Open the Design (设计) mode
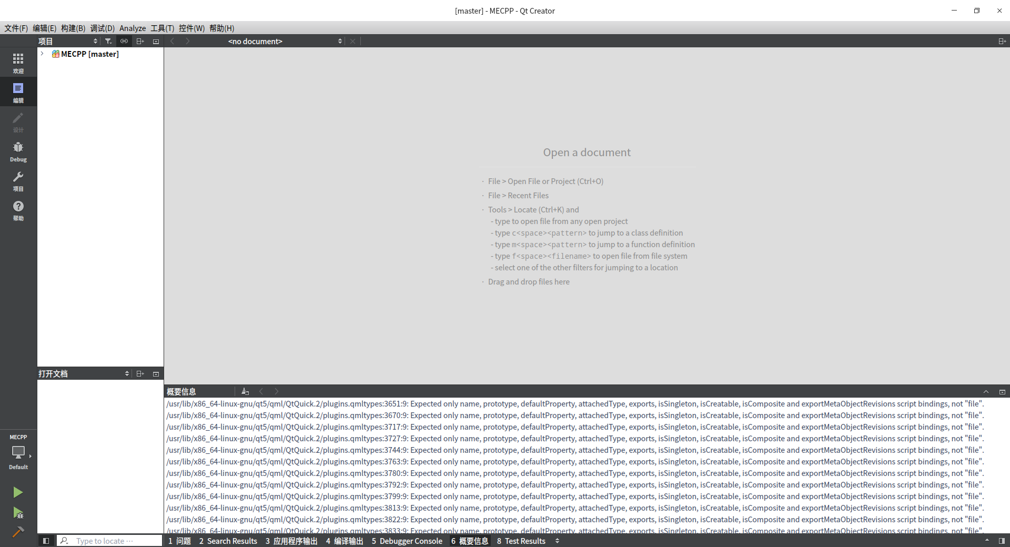The height and width of the screenshot is (547, 1010). point(18,121)
